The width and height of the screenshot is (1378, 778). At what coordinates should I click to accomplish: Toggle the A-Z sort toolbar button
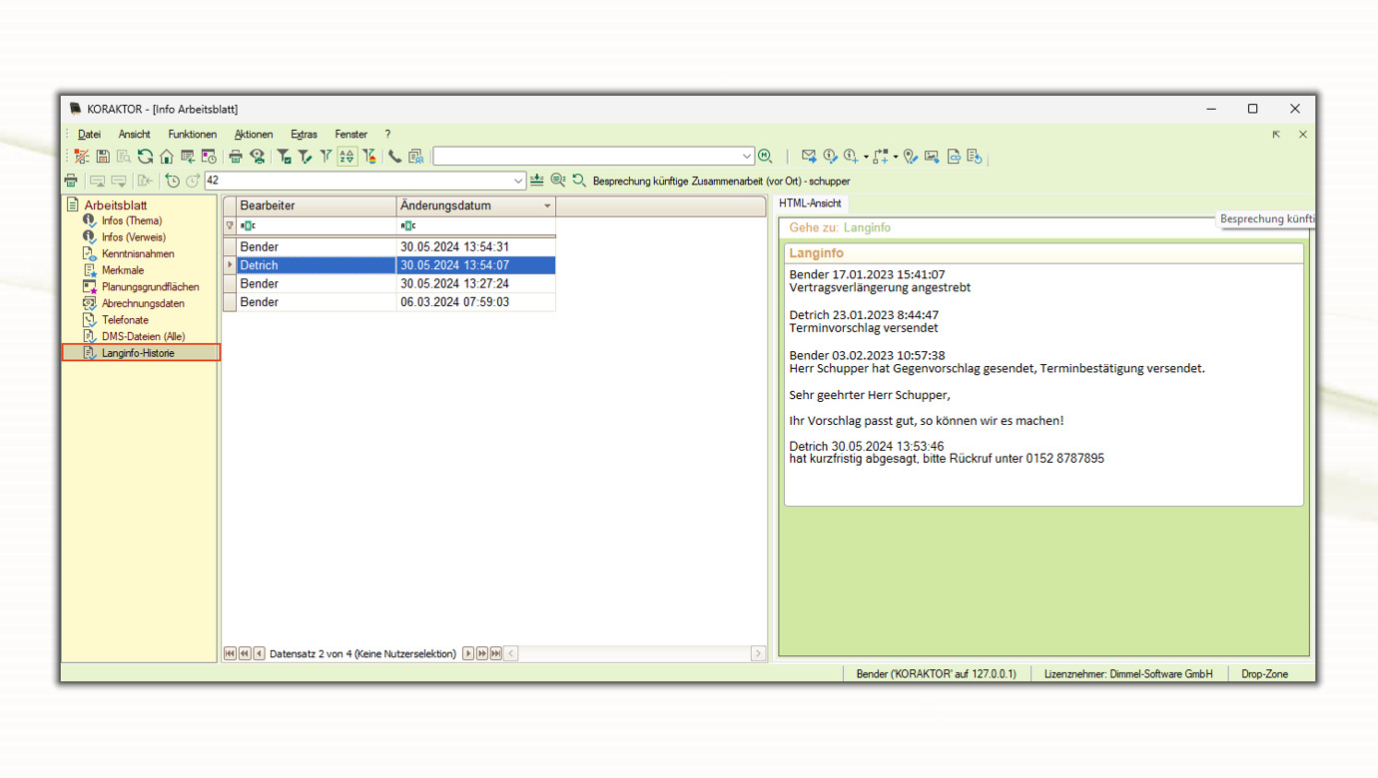[x=346, y=157]
